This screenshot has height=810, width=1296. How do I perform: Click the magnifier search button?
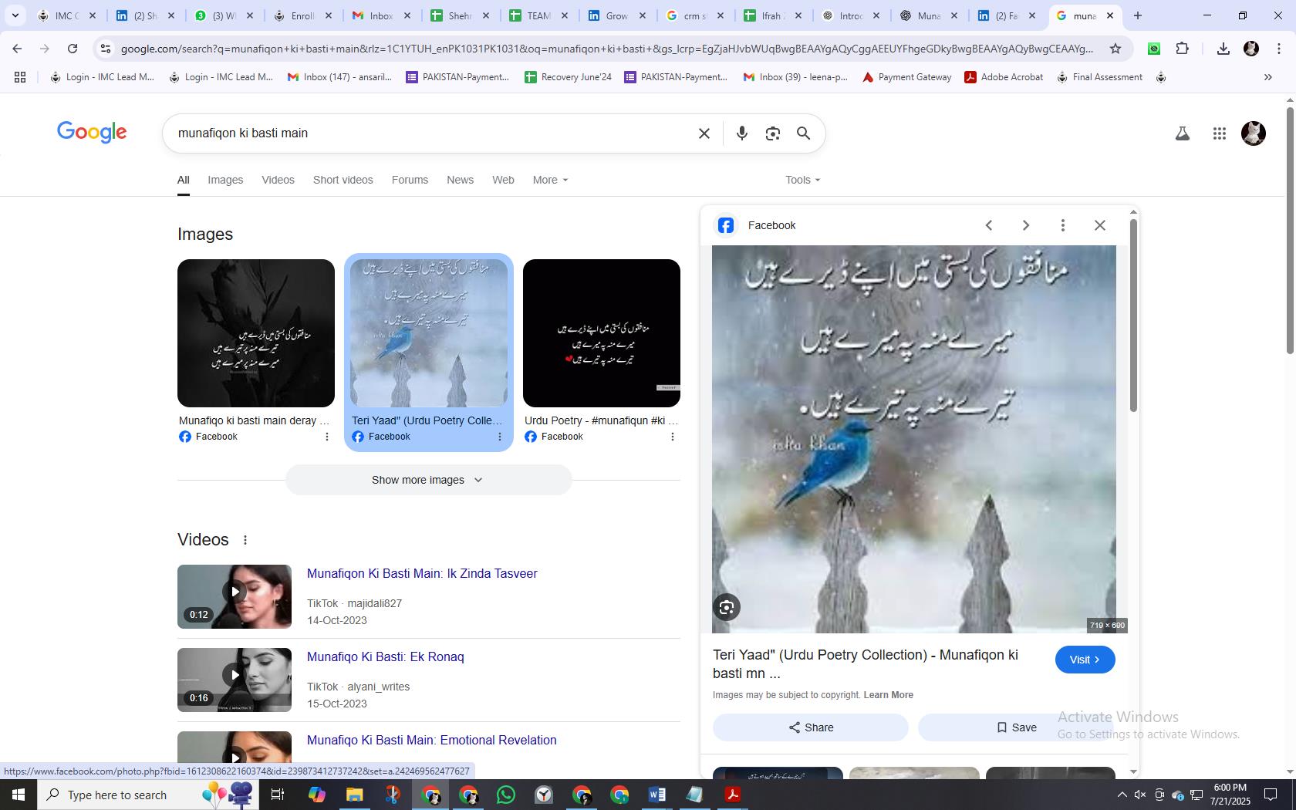(803, 133)
